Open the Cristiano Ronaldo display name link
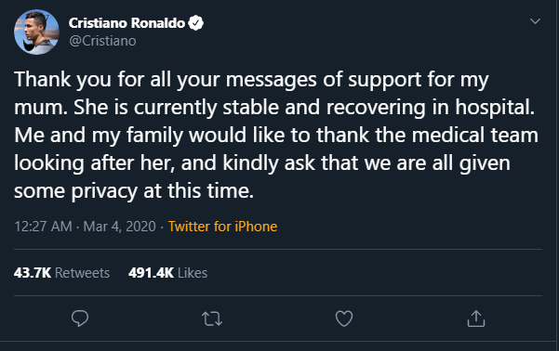The width and height of the screenshot is (559, 351). click(126, 23)
